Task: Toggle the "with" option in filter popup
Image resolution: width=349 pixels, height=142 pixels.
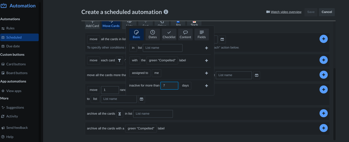Action: point(134,60)
